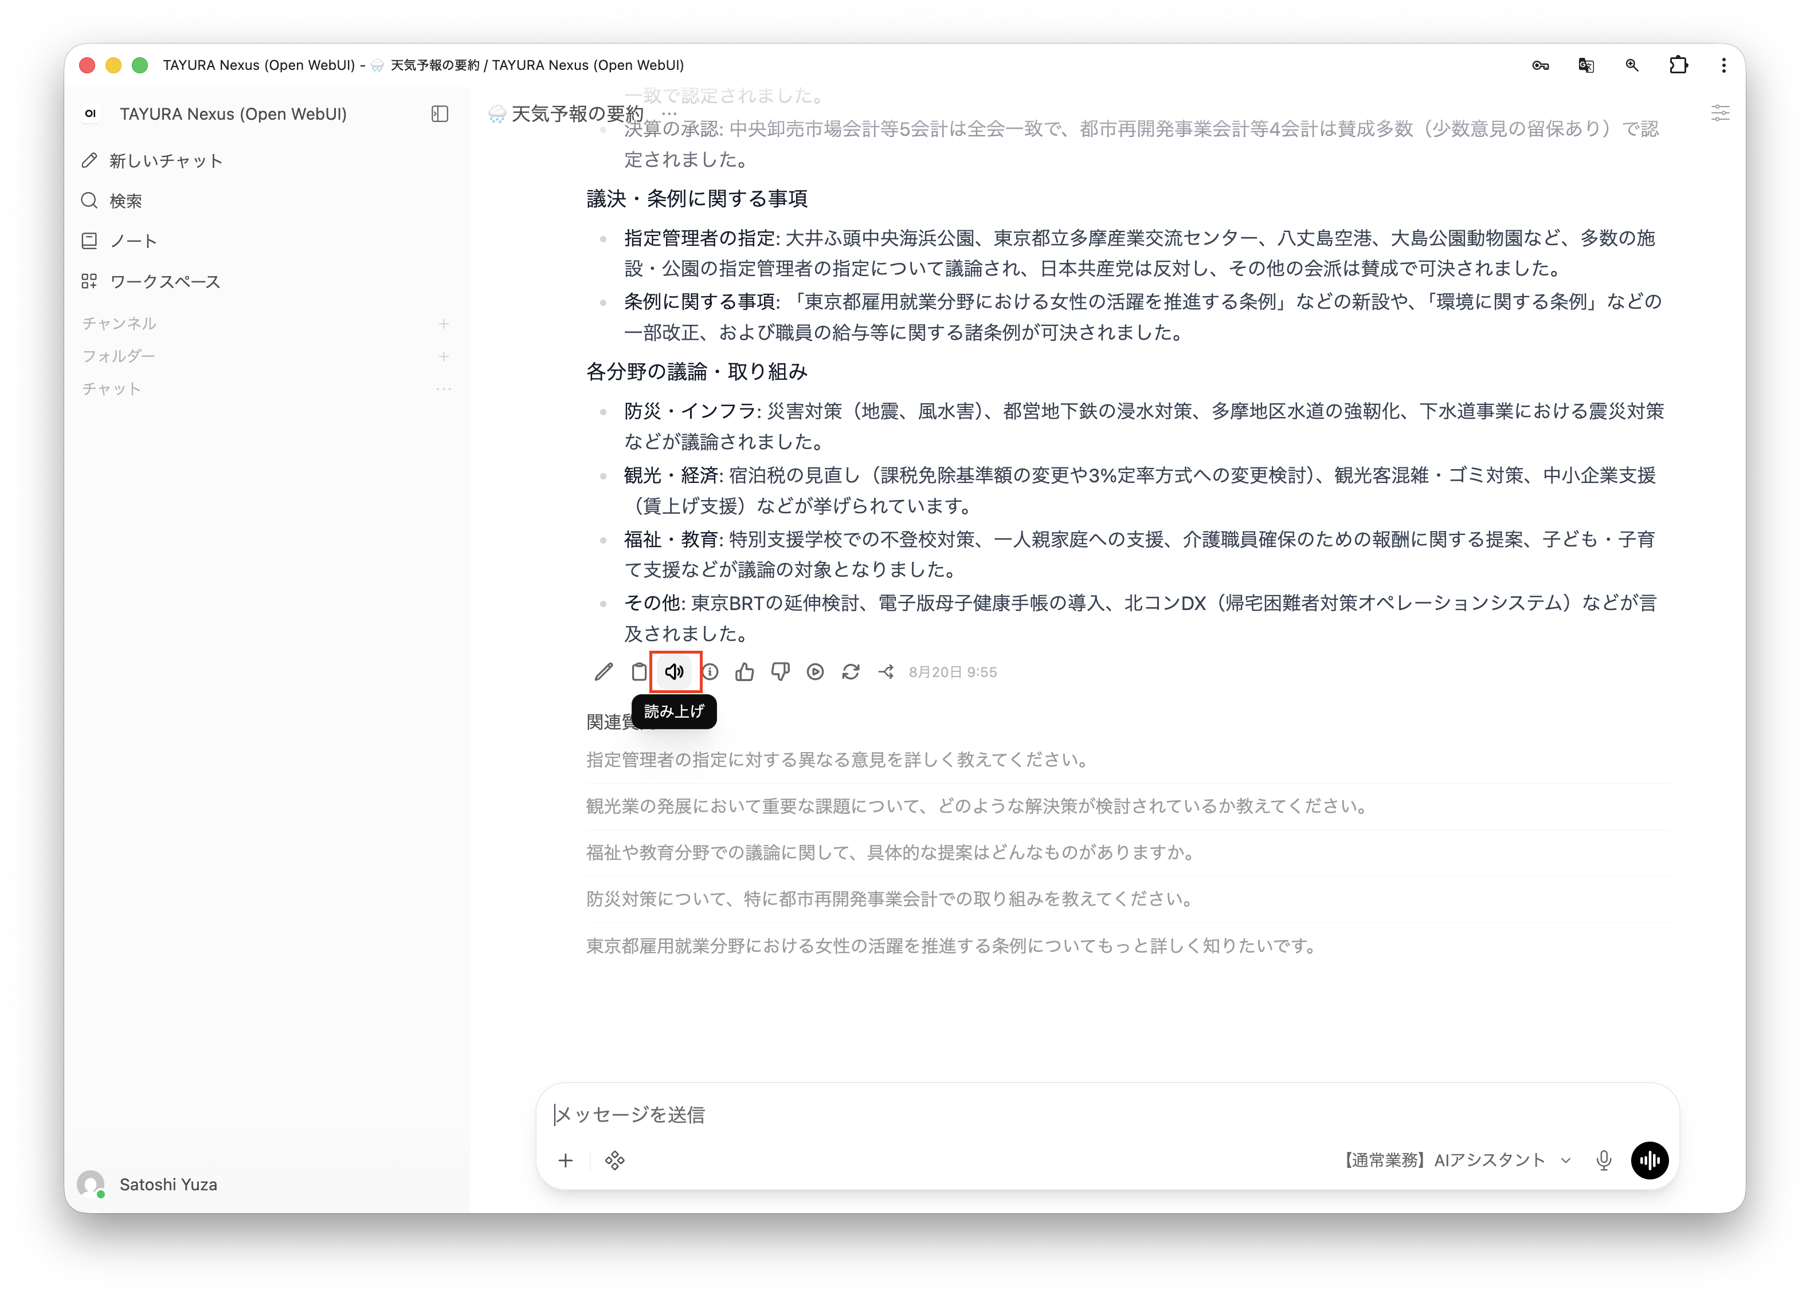This screenshot has width=1810, height=1298.
Task: Open the integrations tools icon in the message box
Action: pos(614,1160)
